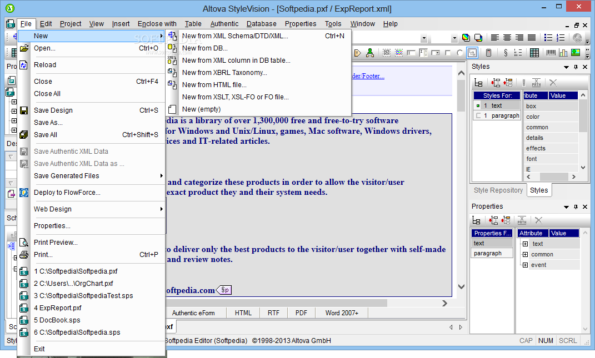Expand the 'event' attribute in Properties
Screen dimensions: 595x358
click(525, 265)
